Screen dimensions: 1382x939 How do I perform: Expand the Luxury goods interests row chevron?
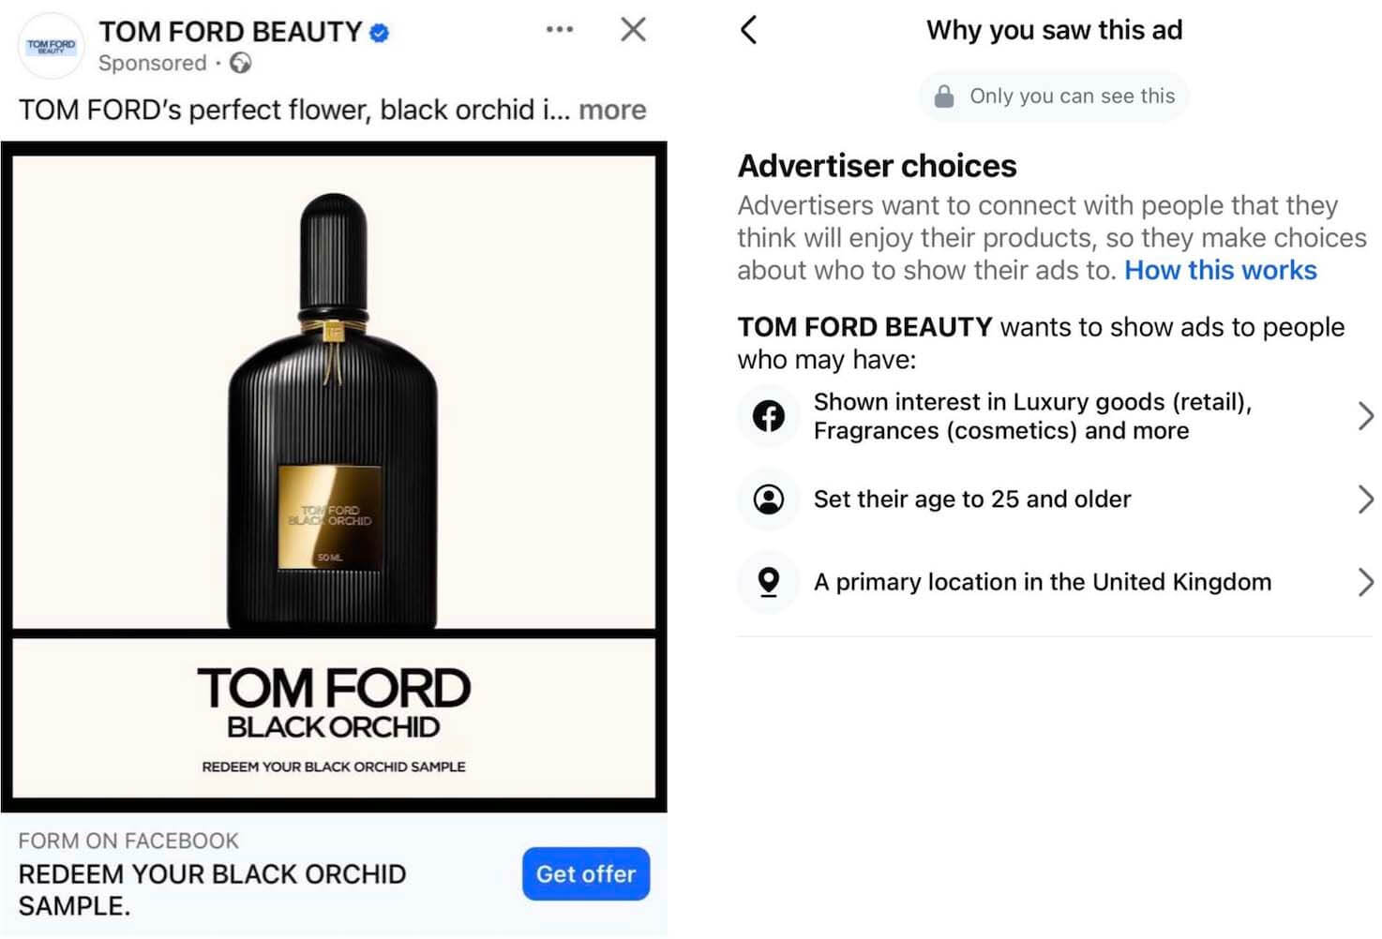tap(1364, 416)
